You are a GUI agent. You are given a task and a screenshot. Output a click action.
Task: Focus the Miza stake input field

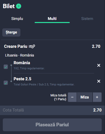(x=85, y=97)
